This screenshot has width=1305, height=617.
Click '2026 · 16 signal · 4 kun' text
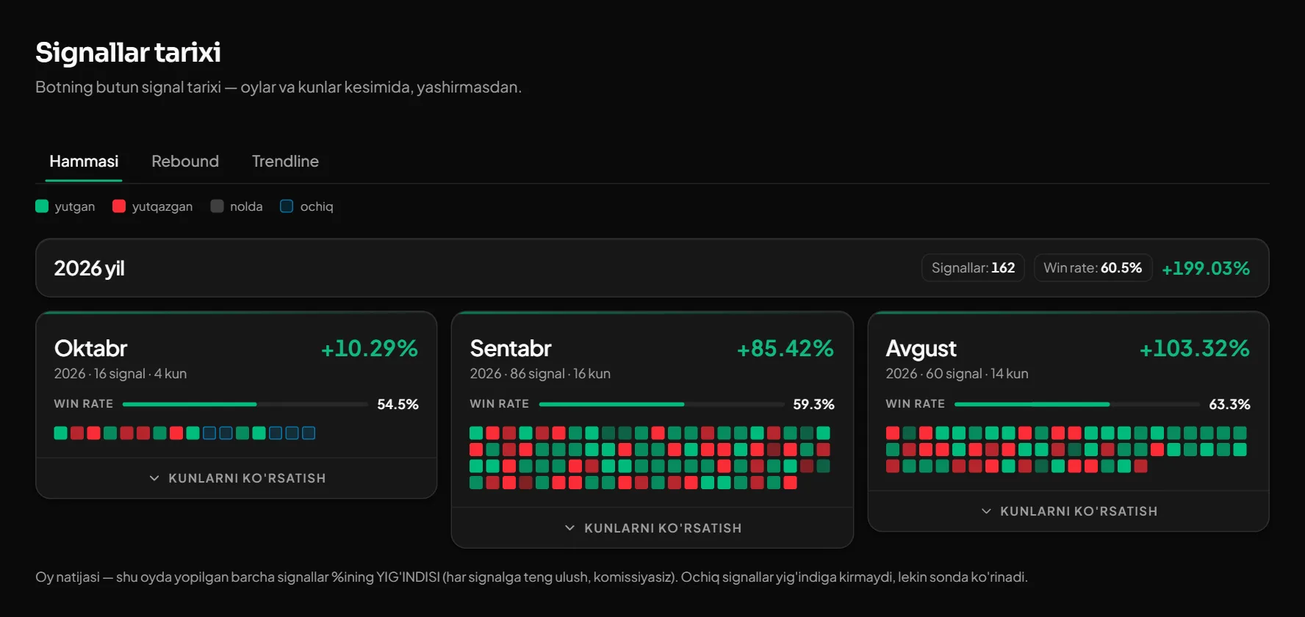pos(120,374)
